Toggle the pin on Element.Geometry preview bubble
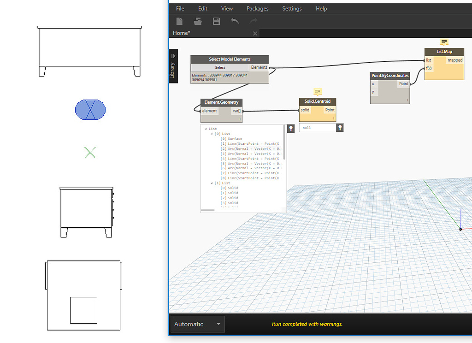Viewport: 472px width, 343px height. [290, 128]
